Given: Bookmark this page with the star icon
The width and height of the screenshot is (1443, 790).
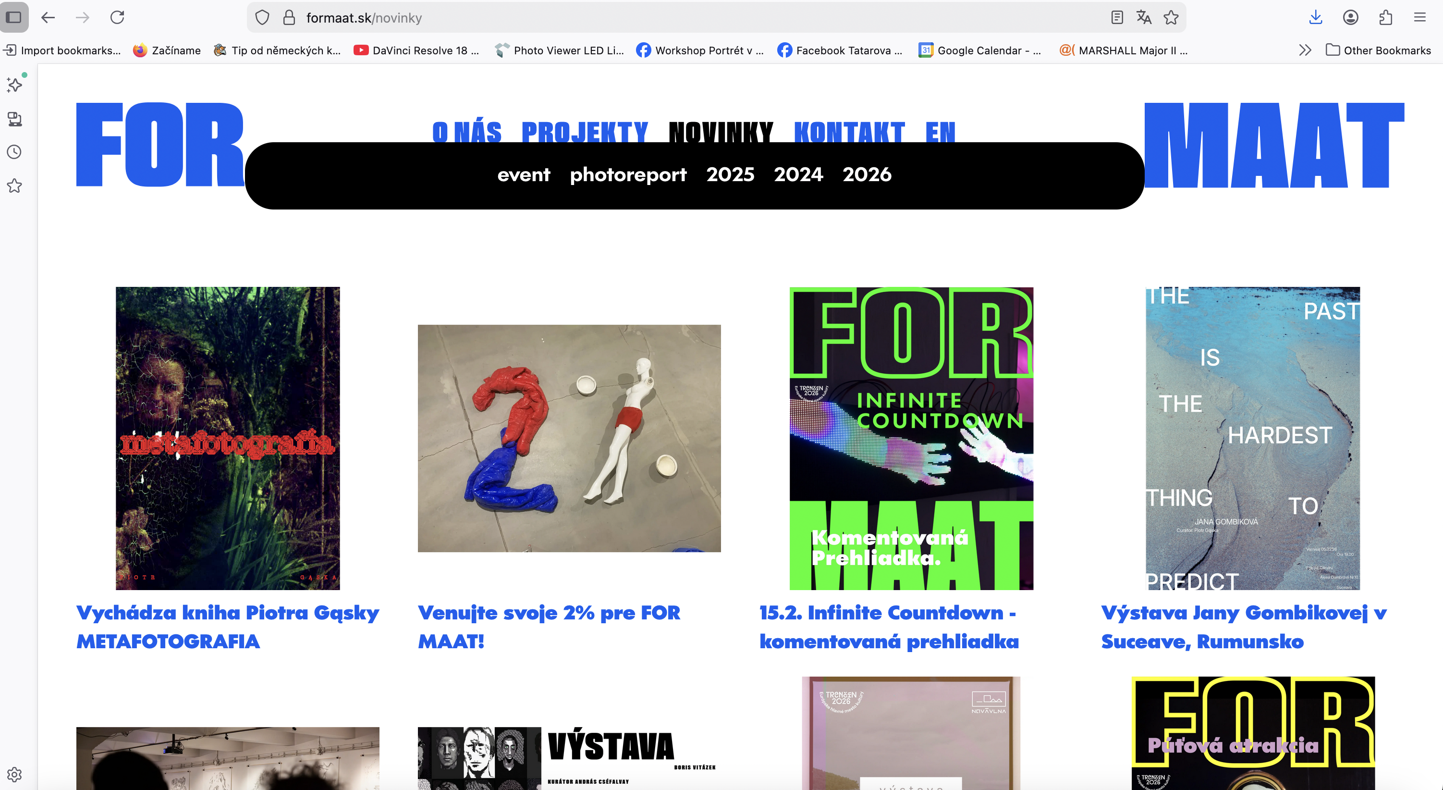Looking at the screenshot, I should [1171, 17].
